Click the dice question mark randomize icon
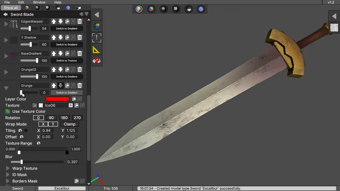Screen dimensions: 340x191 (96, 61)
